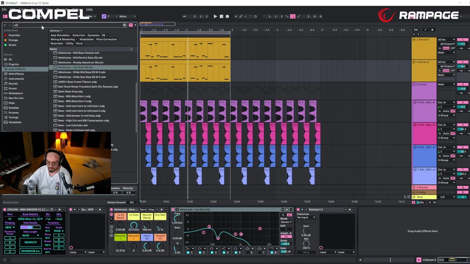This screenshot has height=264, width=470.
Task: Filter browser by Amp Simulation tag
Action: point(60,35)
